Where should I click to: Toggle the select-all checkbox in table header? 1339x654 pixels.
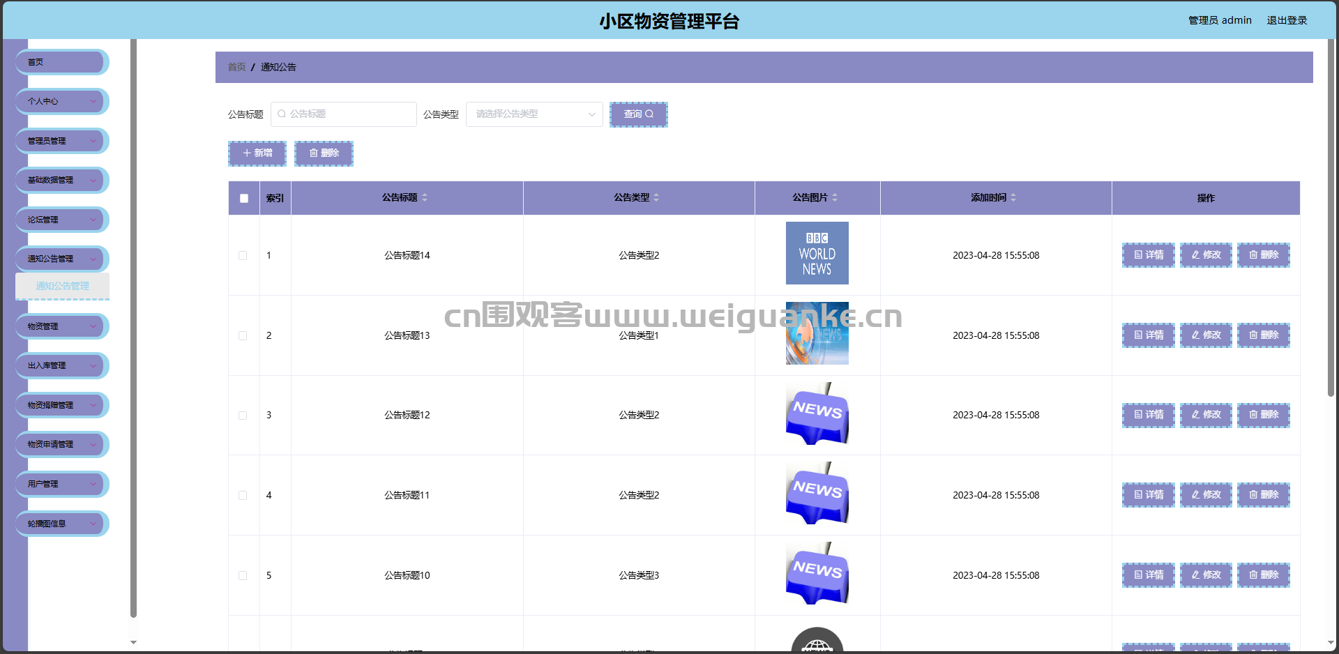[244, 198]
